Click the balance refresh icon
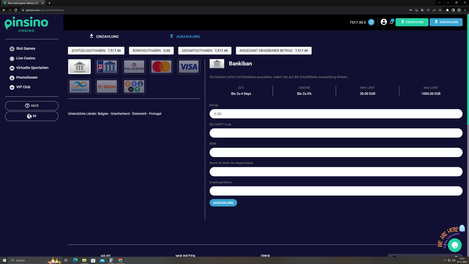Image resolution: width=469 pixels, height=264 pixels. [371, 22]
